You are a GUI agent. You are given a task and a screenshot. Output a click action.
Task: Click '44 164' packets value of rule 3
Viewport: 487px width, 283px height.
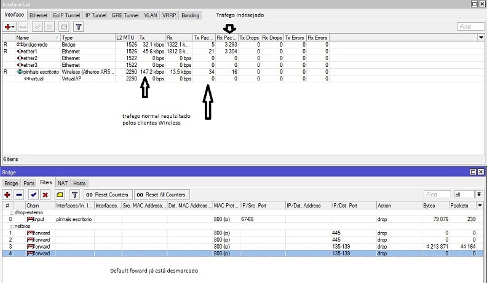(468, 246)
